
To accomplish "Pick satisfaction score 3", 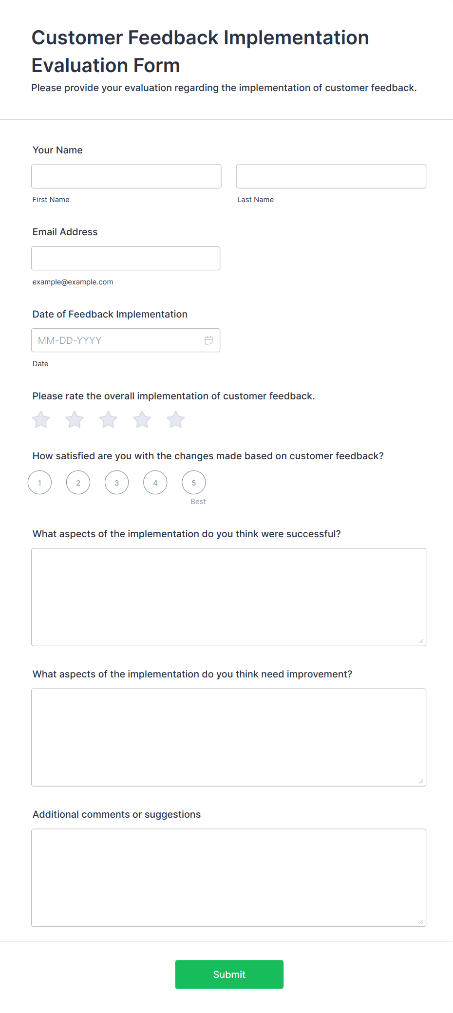I will point(117,483).
